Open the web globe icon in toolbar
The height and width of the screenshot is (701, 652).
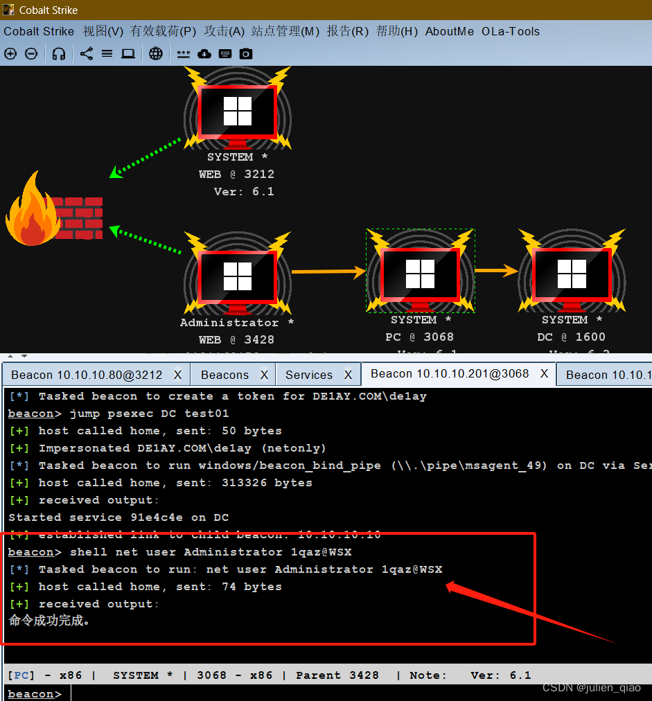tap(156, 54)
